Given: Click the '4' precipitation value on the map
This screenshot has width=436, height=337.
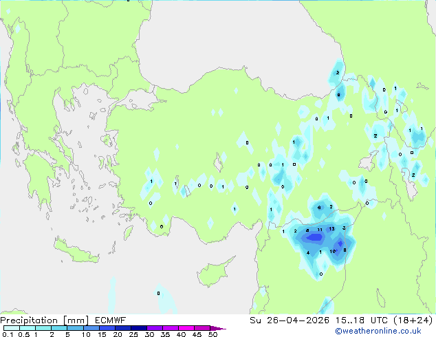Looking at the screenshot, I should 308,253.
